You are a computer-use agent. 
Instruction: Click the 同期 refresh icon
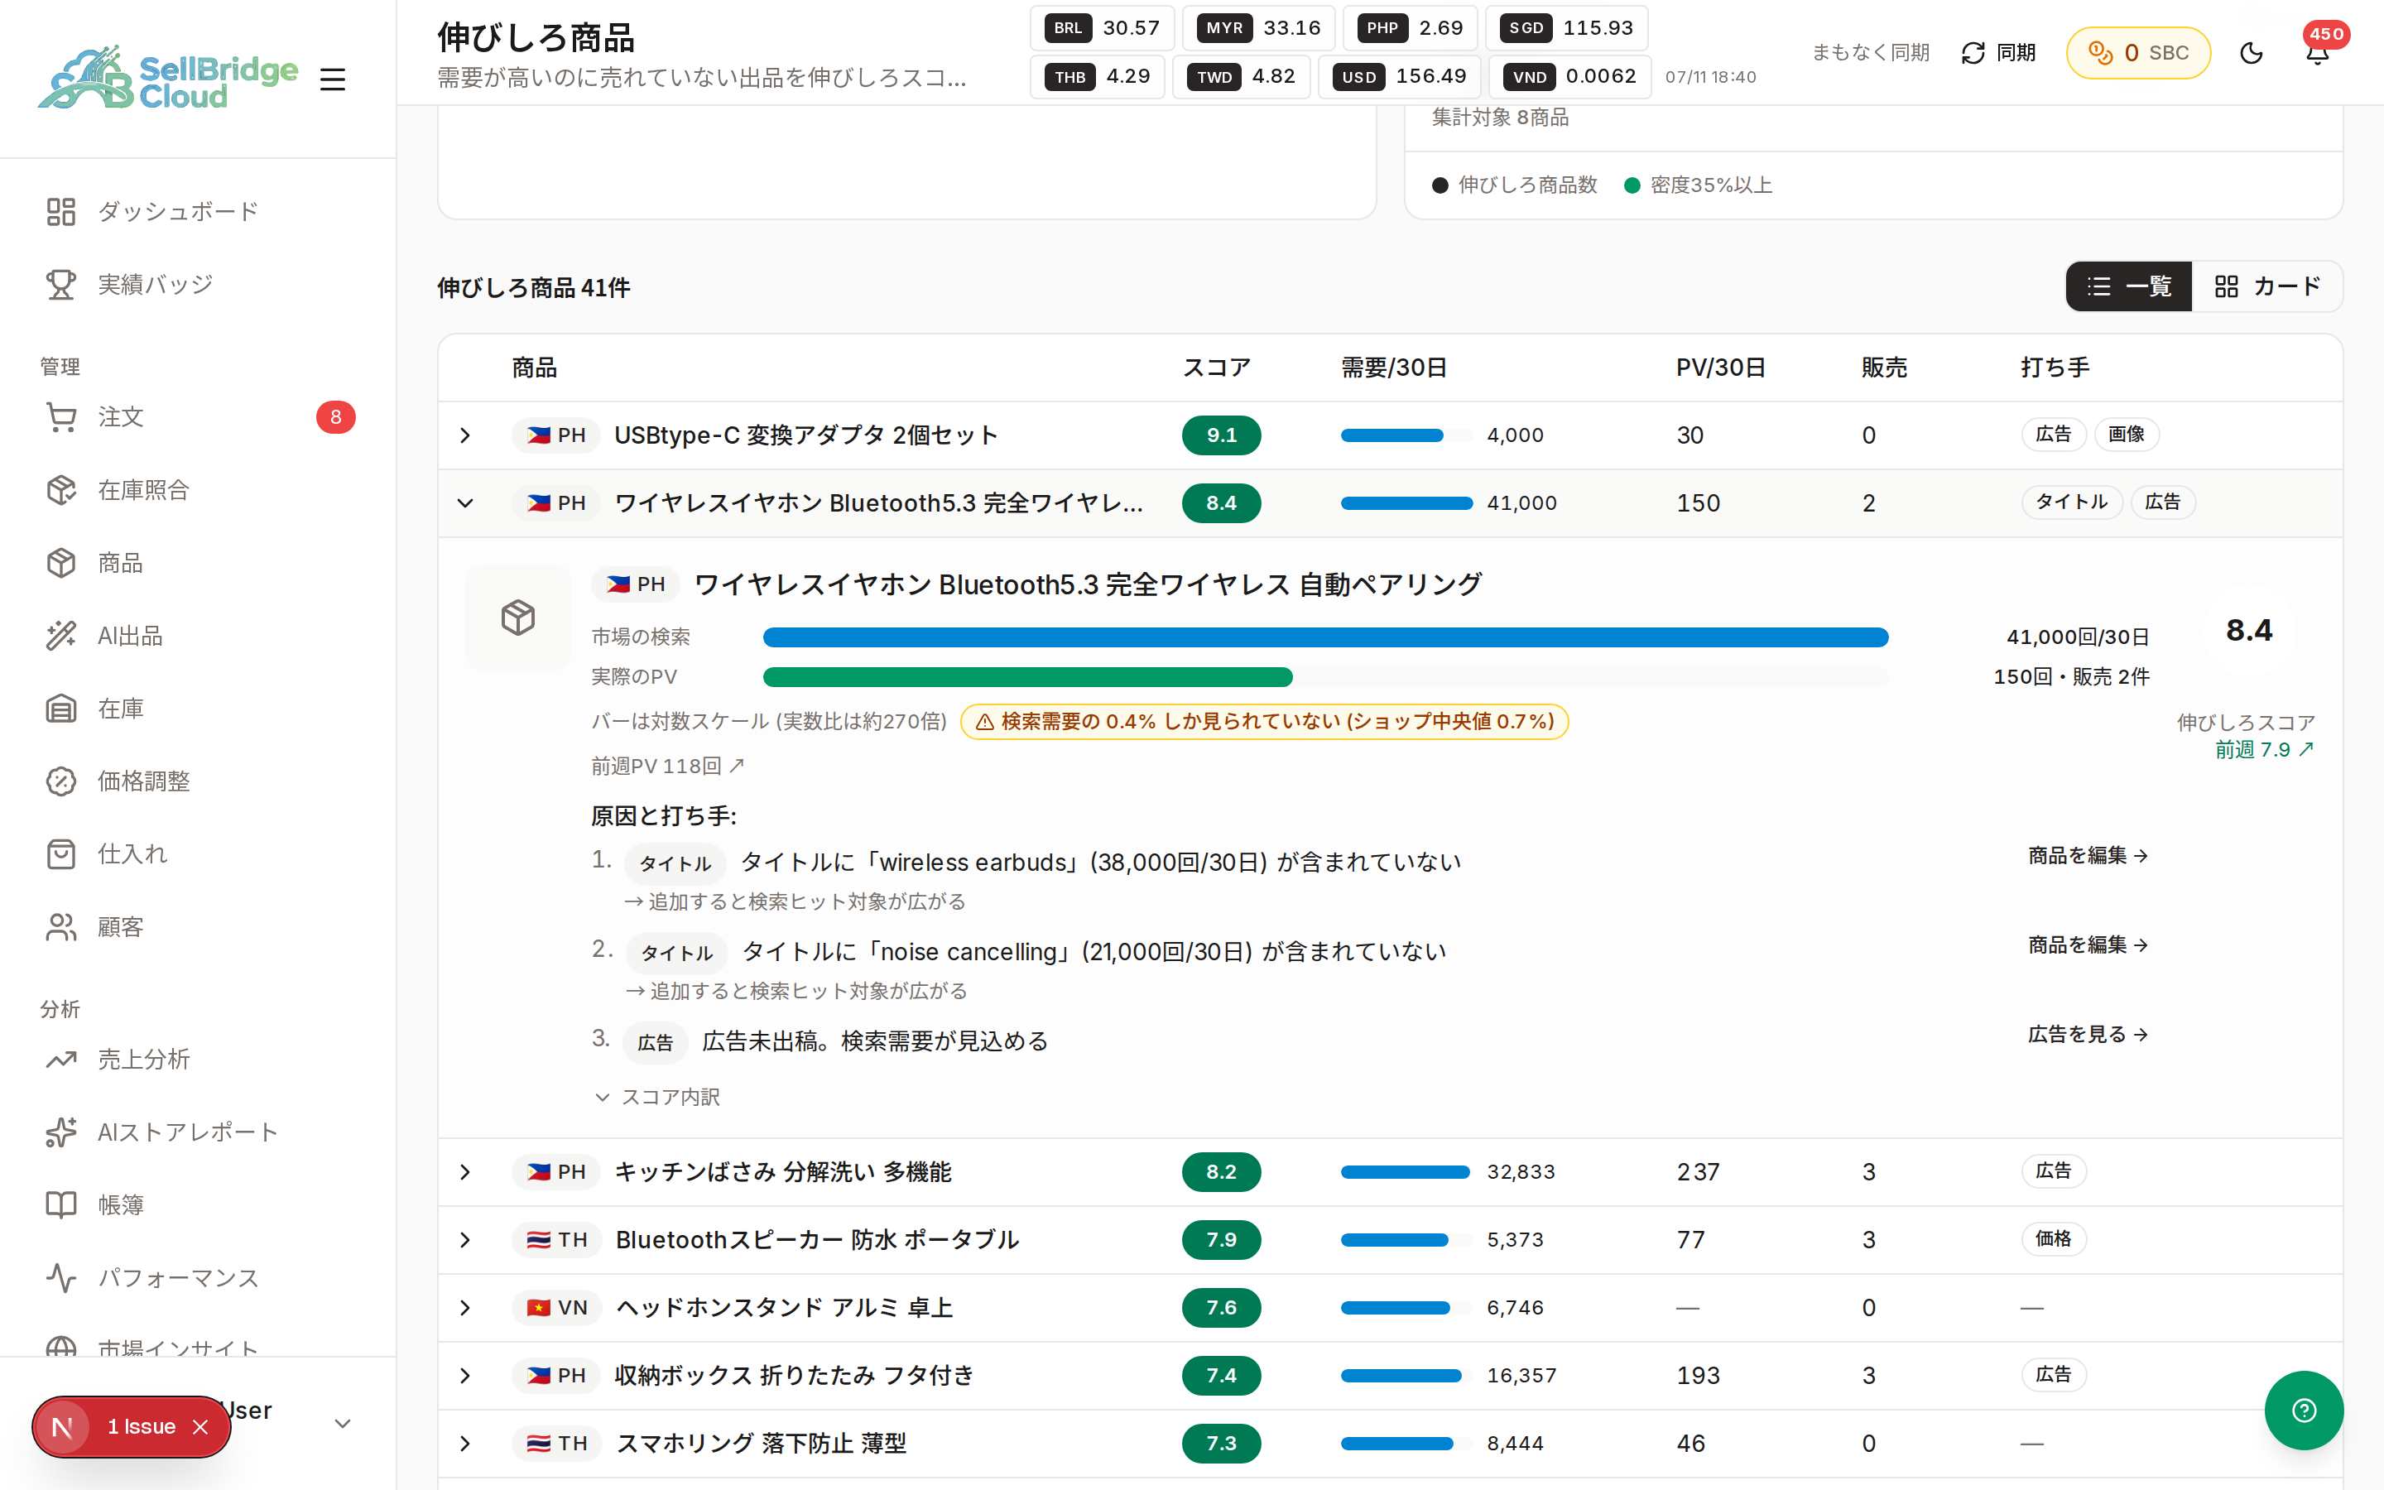1973,53
